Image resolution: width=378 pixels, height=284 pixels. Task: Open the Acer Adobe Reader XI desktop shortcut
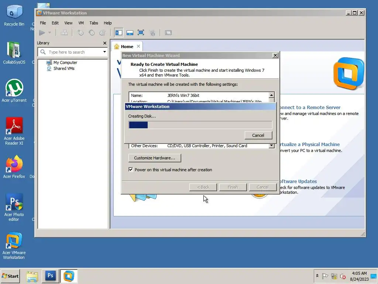coord(14,131)
